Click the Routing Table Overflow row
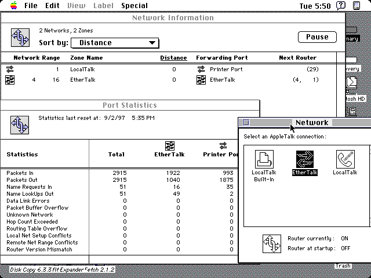Image resolution: width=371 pixels, height=278 pixels. click(x=120, y=229)
